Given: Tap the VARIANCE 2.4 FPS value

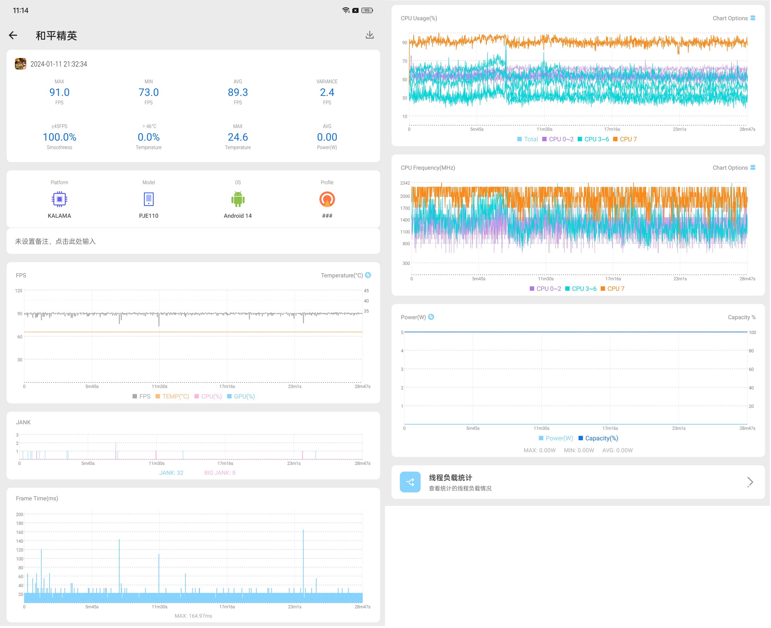Looking at the screenshot, I should (327, 92).
